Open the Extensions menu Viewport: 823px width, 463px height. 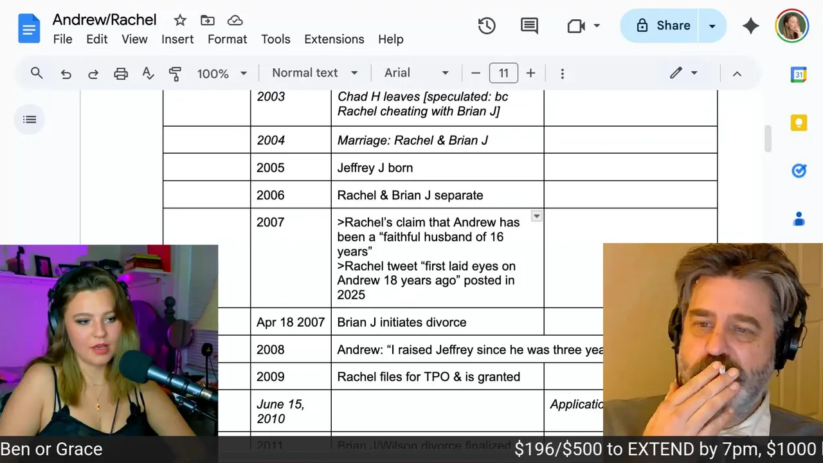pos(334,39)
